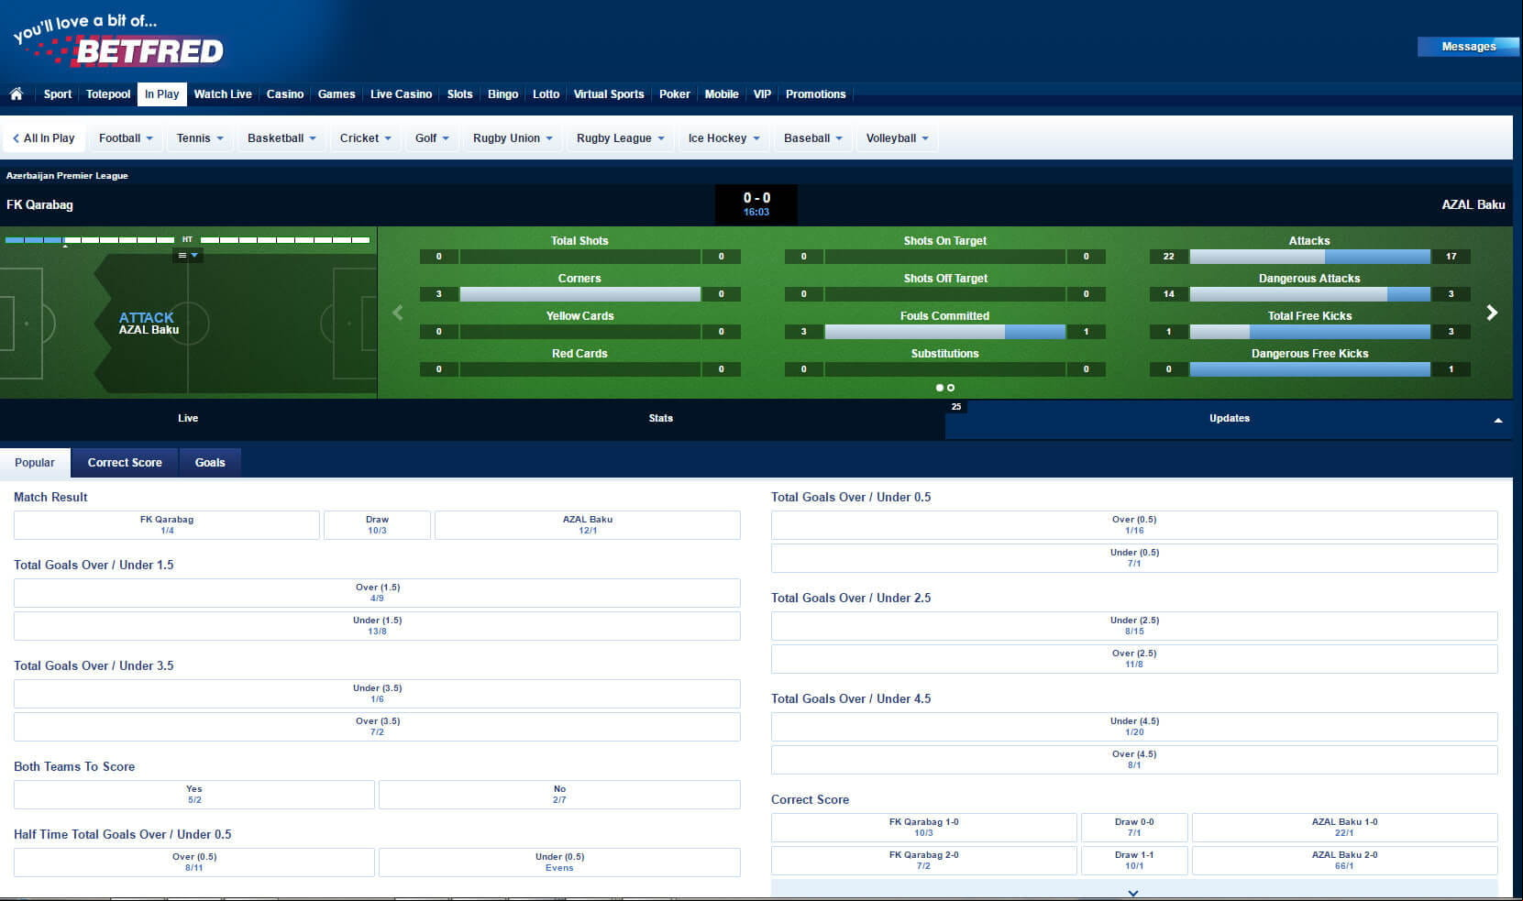Open the Games section

pyautogui.click(x=337, y=94)
